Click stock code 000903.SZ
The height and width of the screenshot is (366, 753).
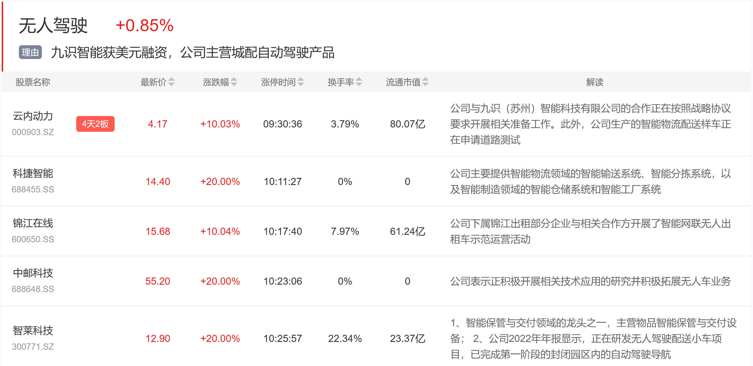click(x=33, y=132)
